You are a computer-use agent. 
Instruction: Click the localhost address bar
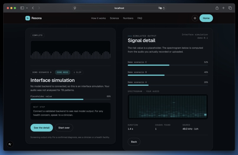pyautogui.click(x=119, y=8)
